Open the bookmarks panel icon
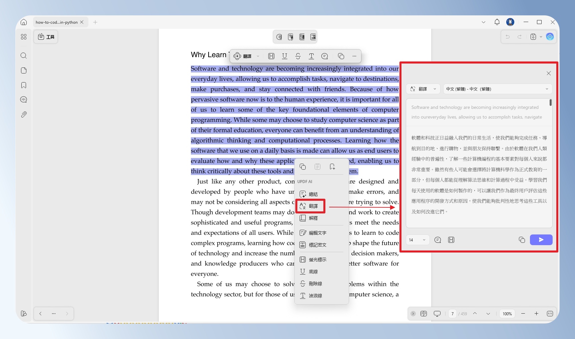 click(x=24, y=85)
